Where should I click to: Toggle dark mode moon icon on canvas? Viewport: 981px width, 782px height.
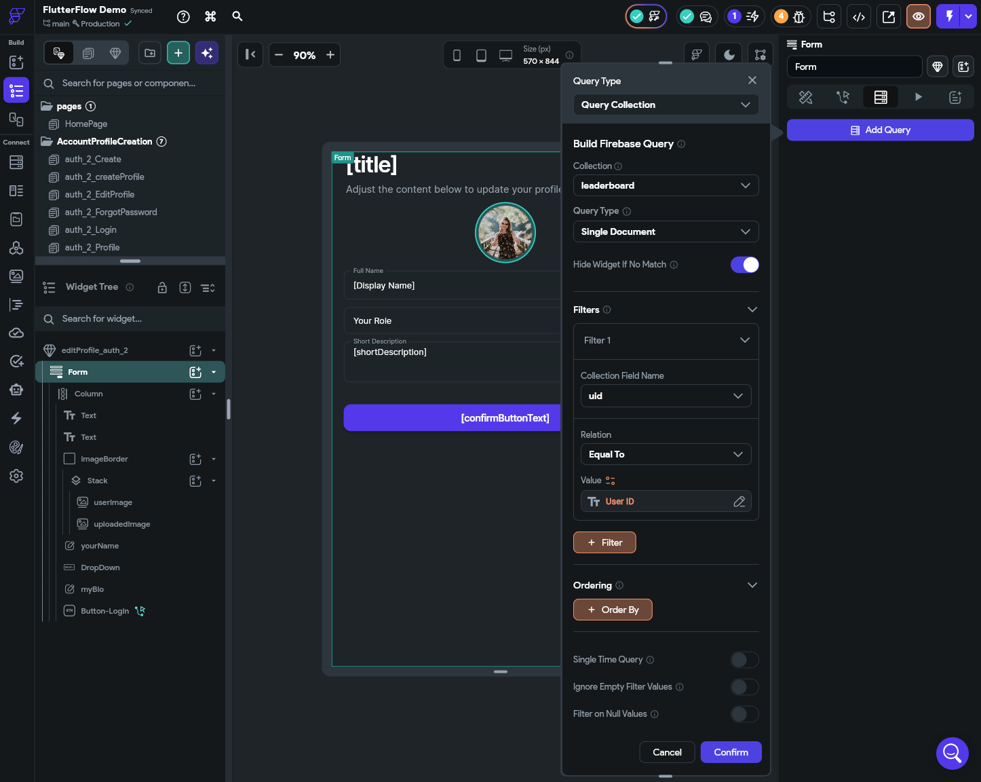click(729, 55)
